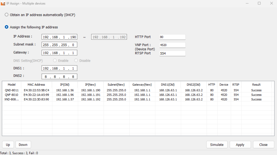
Task: Click the HTTP Port input box
Action: point(173,37)
